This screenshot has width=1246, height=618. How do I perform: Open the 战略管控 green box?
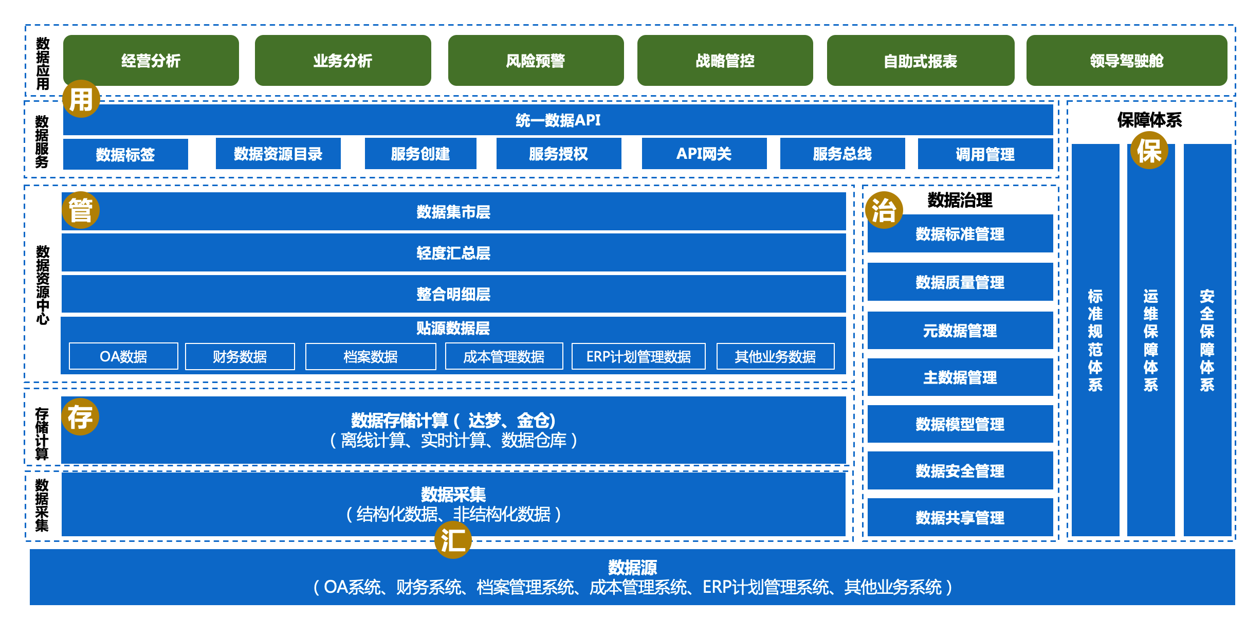pyautogui.click(x=725, y=60)
